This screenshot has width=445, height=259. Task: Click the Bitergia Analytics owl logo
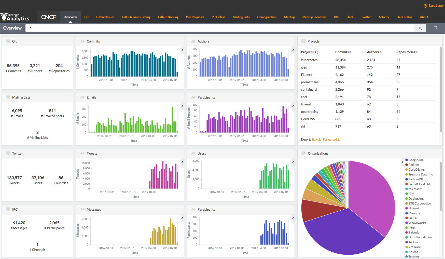coord(4,17)
